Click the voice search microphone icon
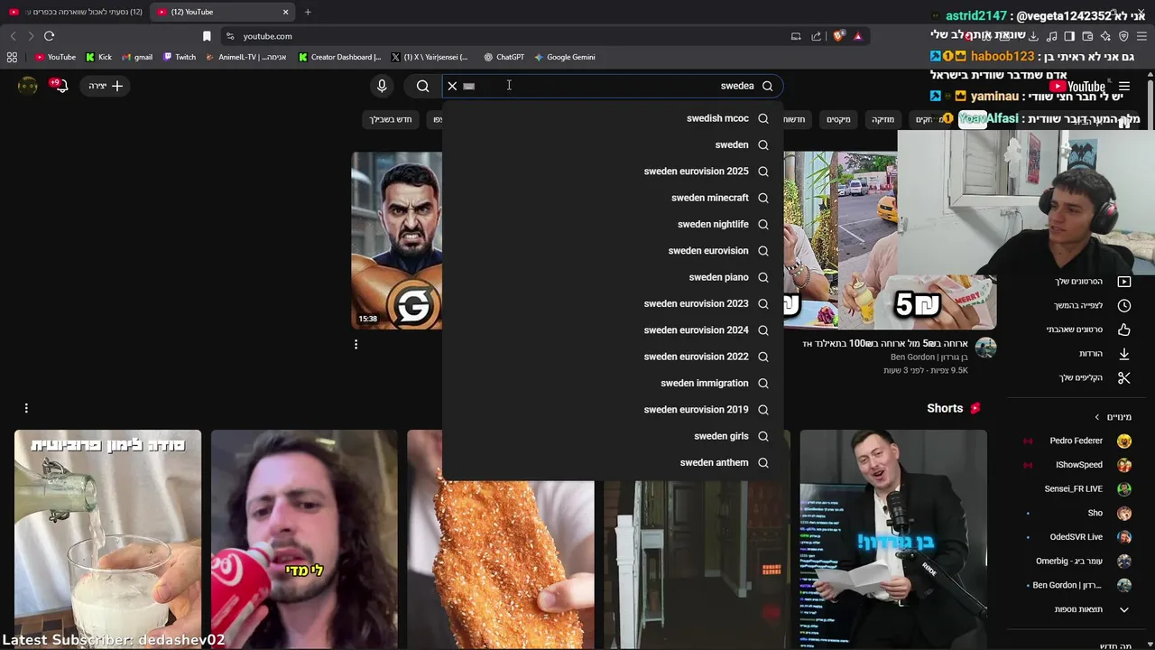Screen dimensions: 1155x650 (x=382, y=86)
